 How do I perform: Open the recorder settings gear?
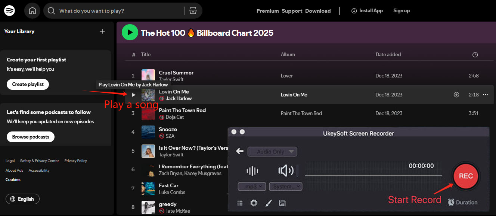[x=254, y=203]
